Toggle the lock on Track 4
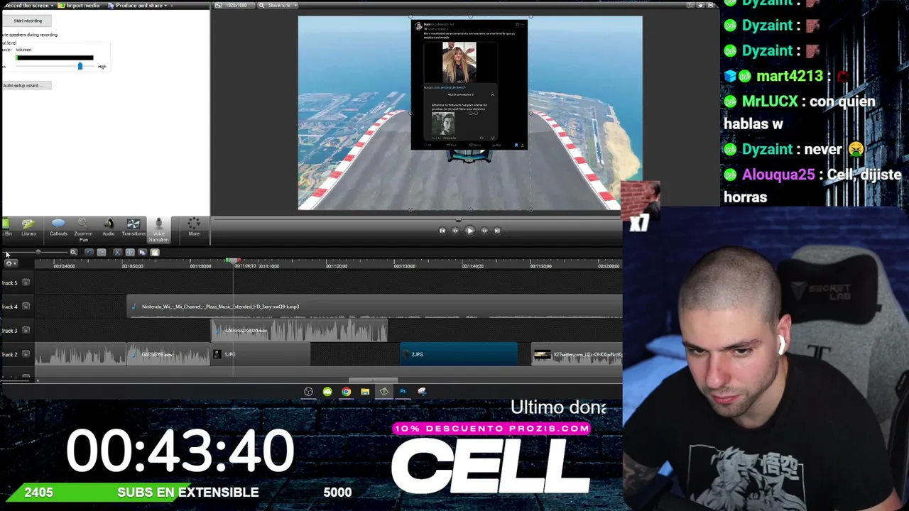Image resolution: width=909 pixels, height=511 pixels. pyautogui.click(x=26, y=306)
